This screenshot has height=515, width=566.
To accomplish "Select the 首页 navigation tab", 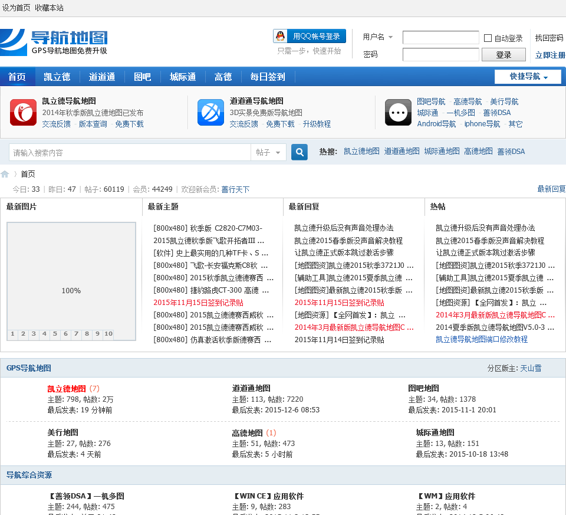I will click(x=17, y=77).
